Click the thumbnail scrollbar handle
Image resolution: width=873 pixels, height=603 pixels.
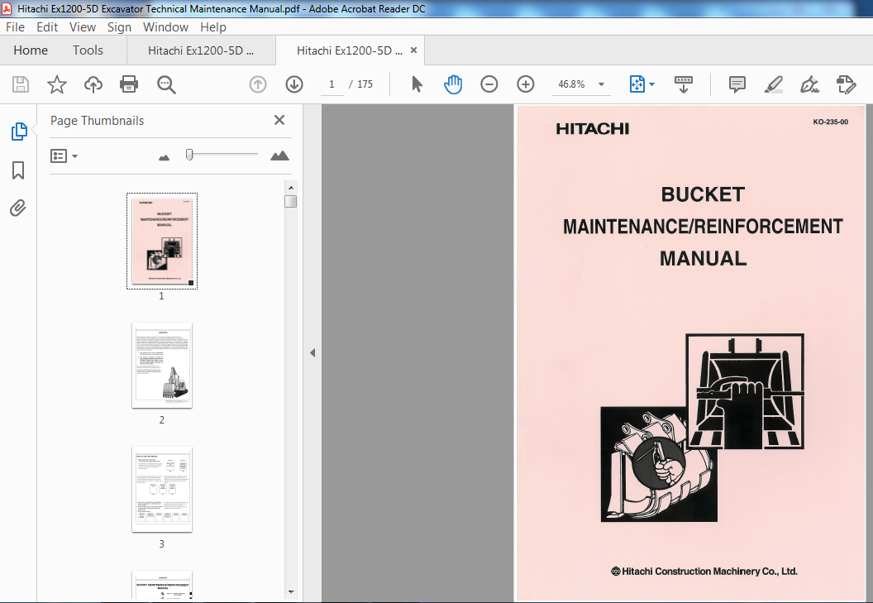coord(291,201)
